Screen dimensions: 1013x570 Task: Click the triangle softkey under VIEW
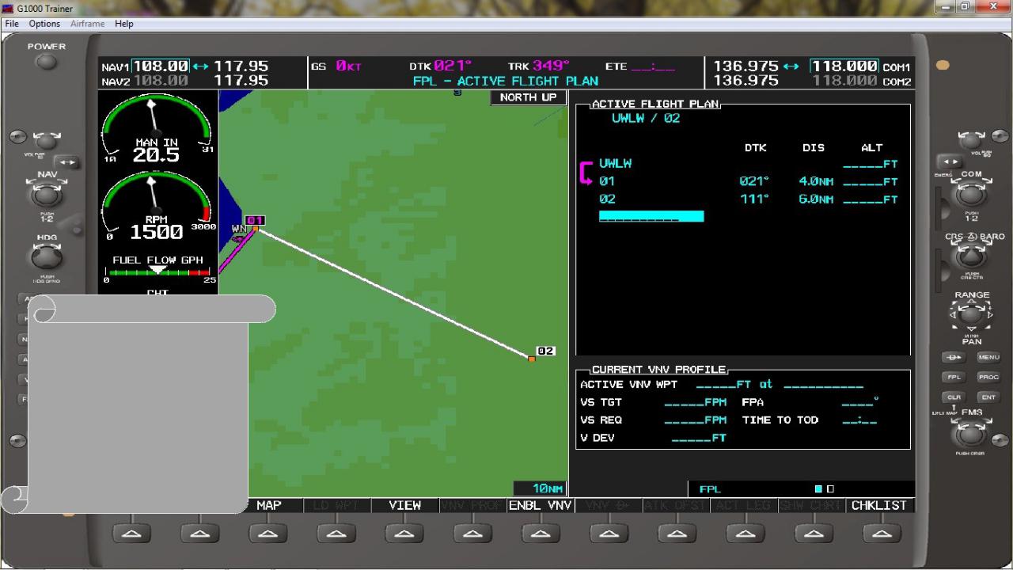tap(404, 534)
